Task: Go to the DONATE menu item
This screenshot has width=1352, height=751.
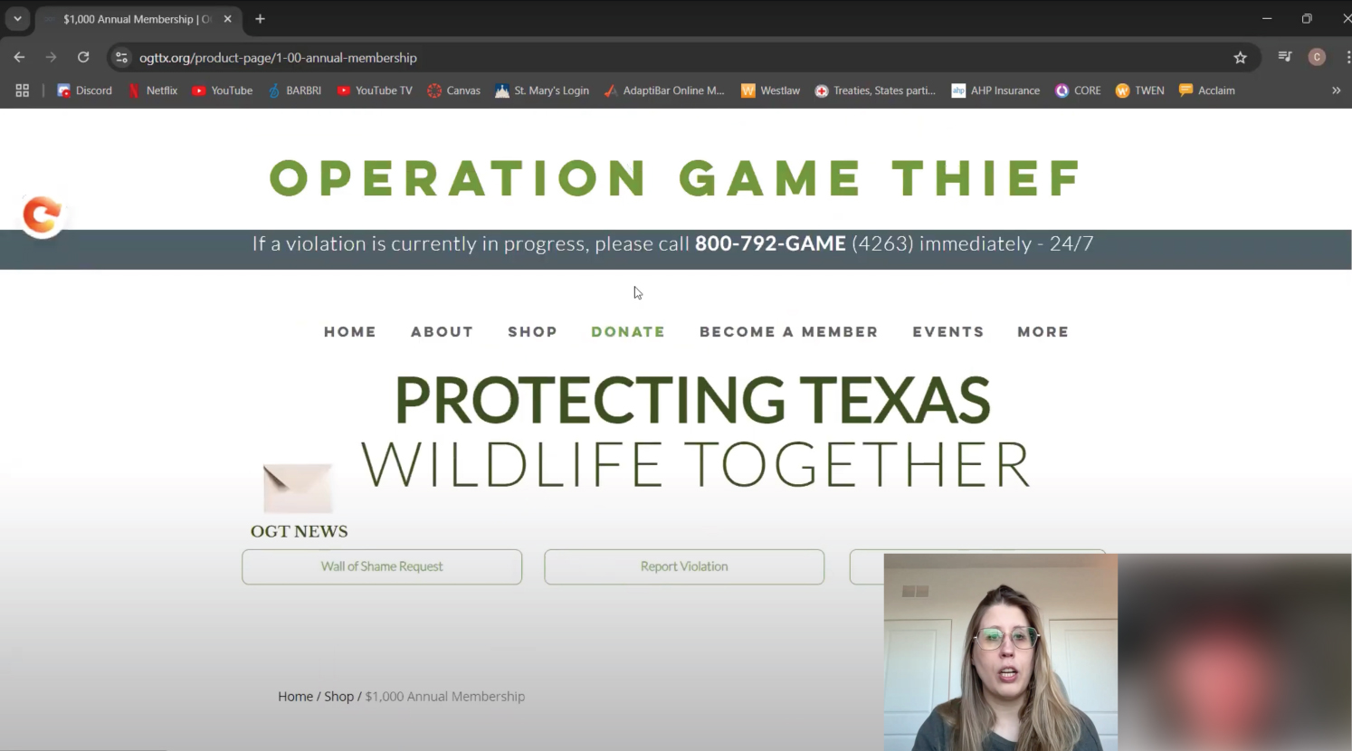Action: coord(627,332)
